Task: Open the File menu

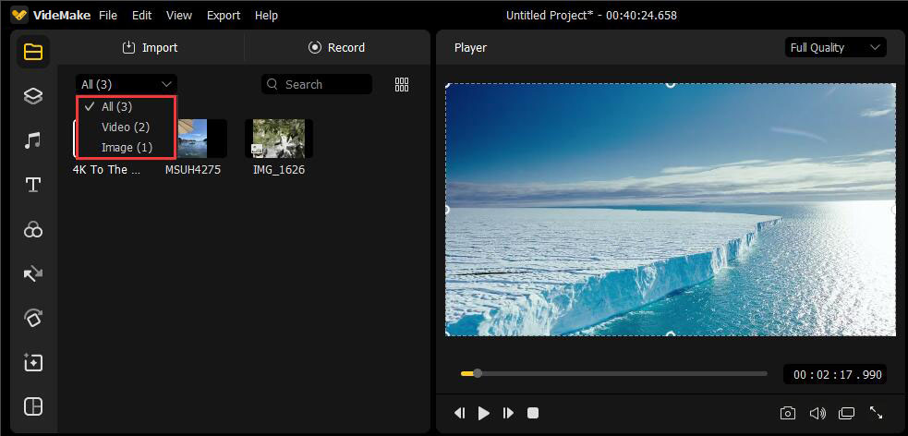Action: click(x=108, y=16)
